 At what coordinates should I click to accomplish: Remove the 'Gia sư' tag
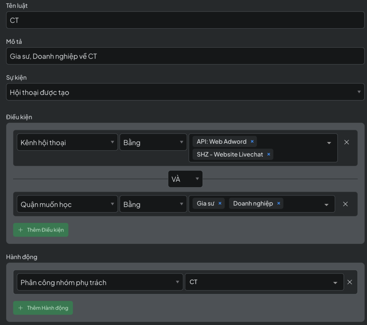(220, 204)
